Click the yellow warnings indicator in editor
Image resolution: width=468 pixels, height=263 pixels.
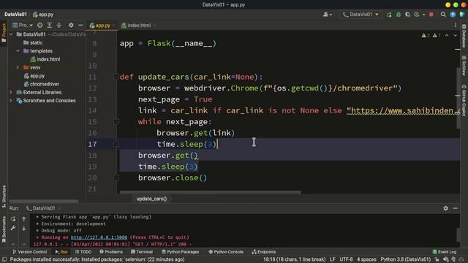coord(426,36)
